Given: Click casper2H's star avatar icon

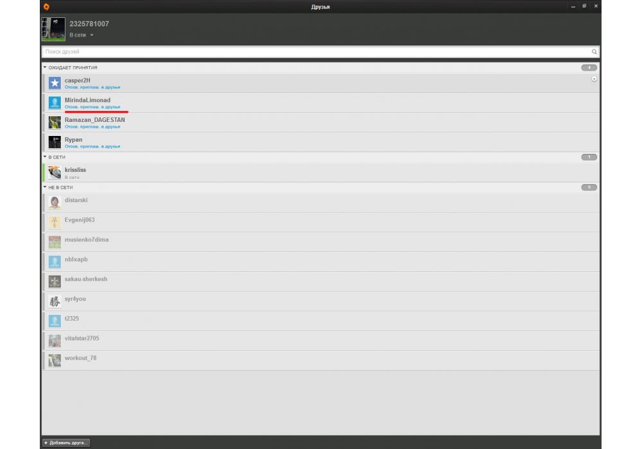Looking at the screenshot, I should (55, 83).
